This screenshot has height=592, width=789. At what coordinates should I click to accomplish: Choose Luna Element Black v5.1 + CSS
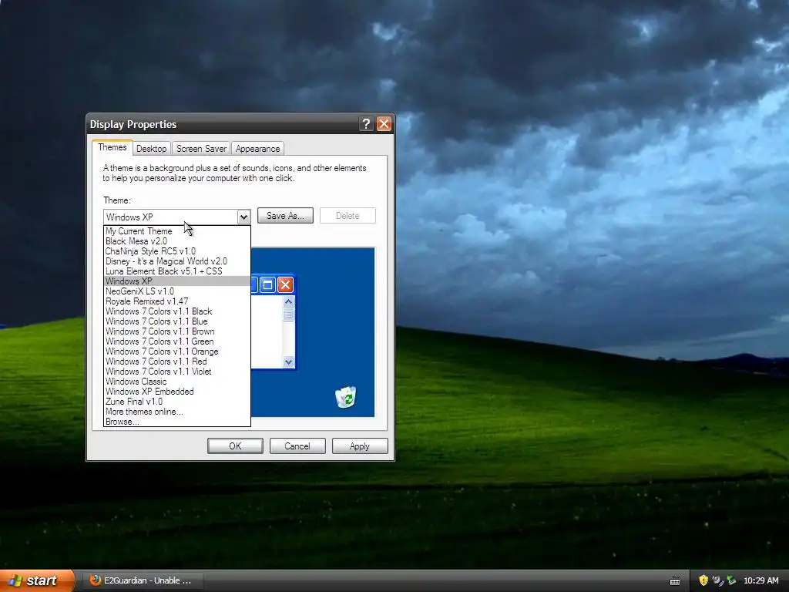pos(176,271)
